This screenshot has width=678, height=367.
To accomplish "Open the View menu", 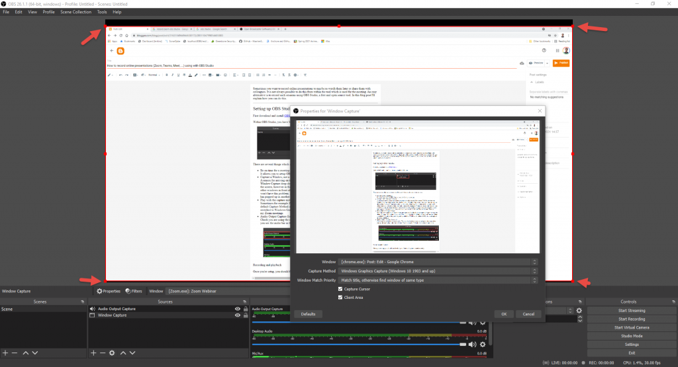I will coord(32,12).
